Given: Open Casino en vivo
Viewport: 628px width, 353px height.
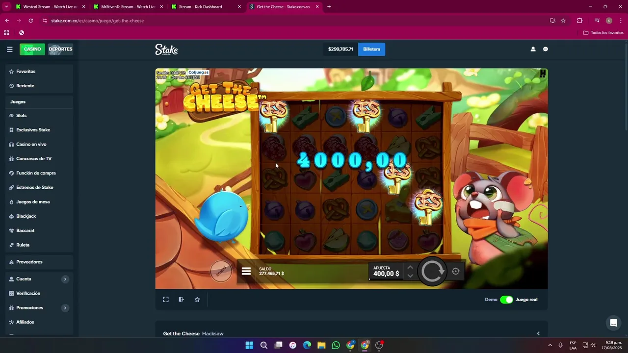Looking at the screenshot, I should point(39,144).
